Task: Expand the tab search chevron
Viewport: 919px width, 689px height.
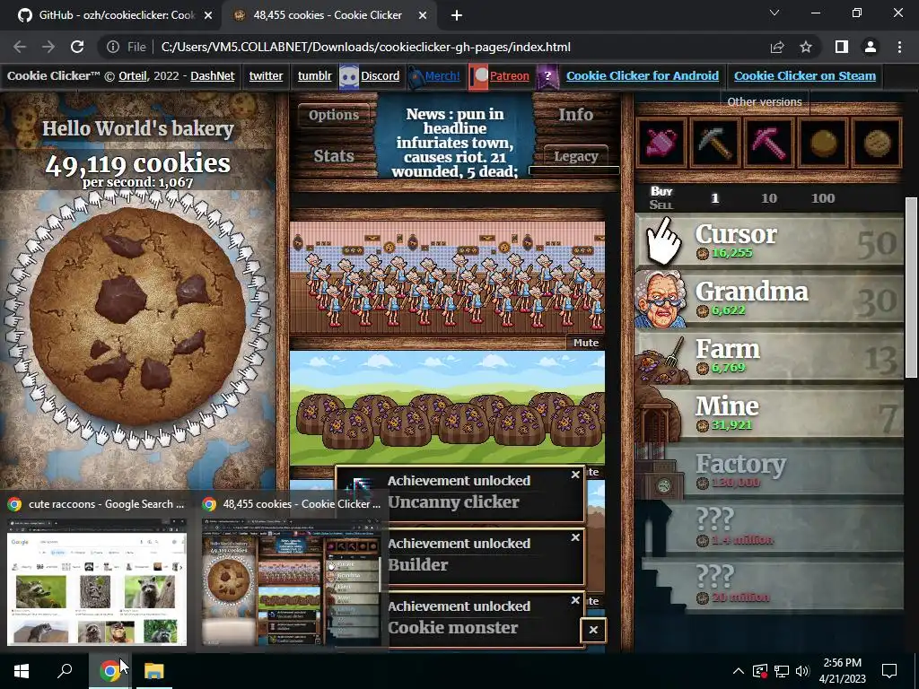Action: 775,13
